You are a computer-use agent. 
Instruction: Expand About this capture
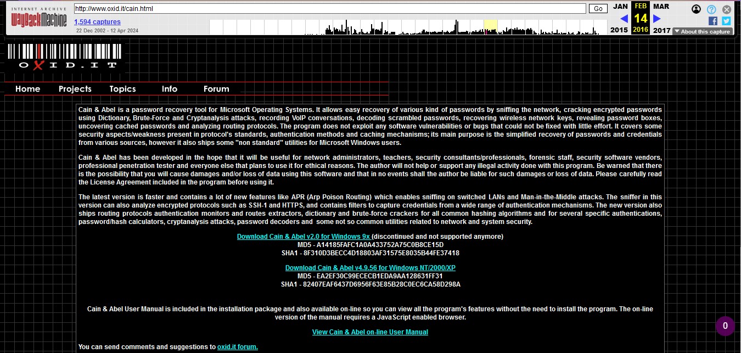[702, 31]
